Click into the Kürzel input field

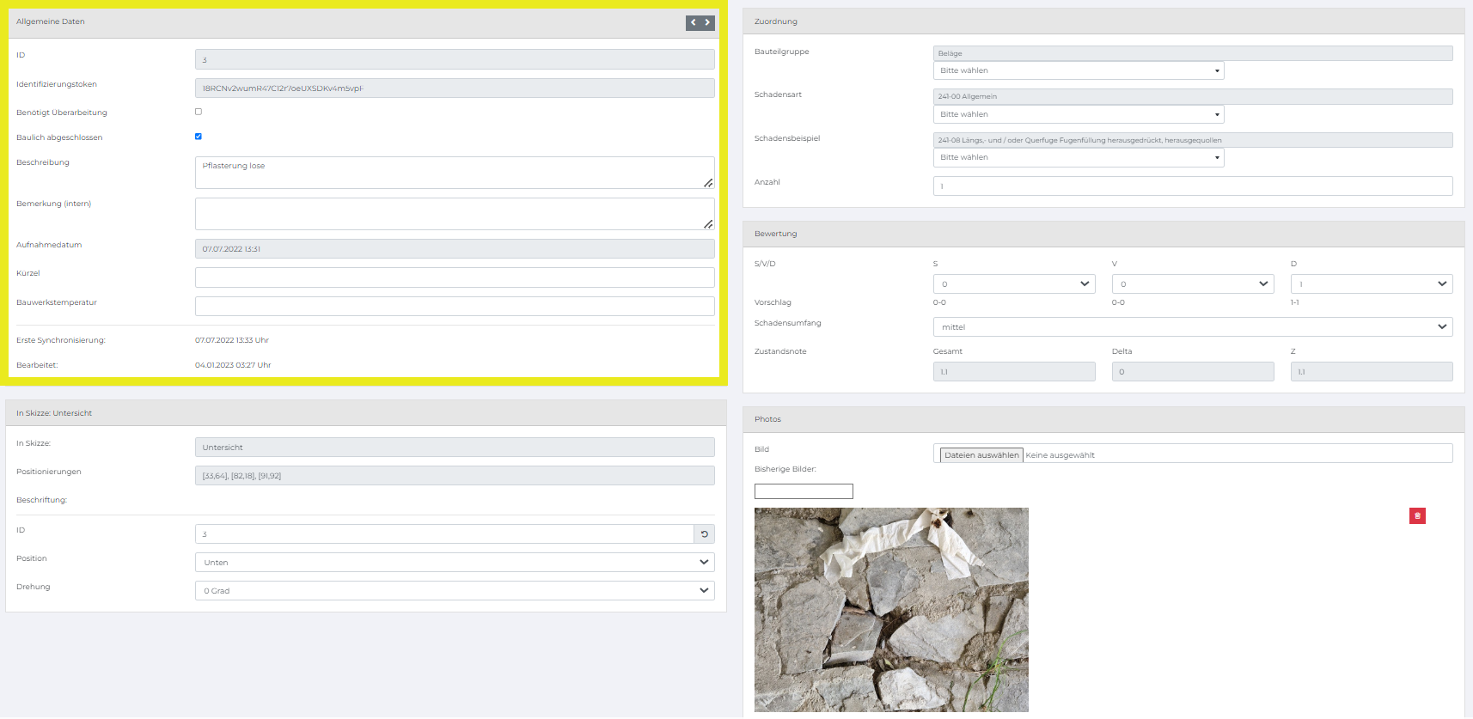click(455, 277)
